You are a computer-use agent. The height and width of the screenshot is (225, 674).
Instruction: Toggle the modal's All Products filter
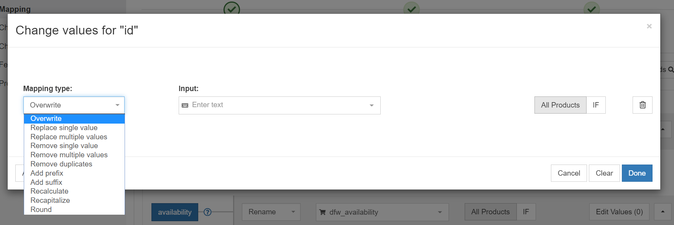(560, 105)
